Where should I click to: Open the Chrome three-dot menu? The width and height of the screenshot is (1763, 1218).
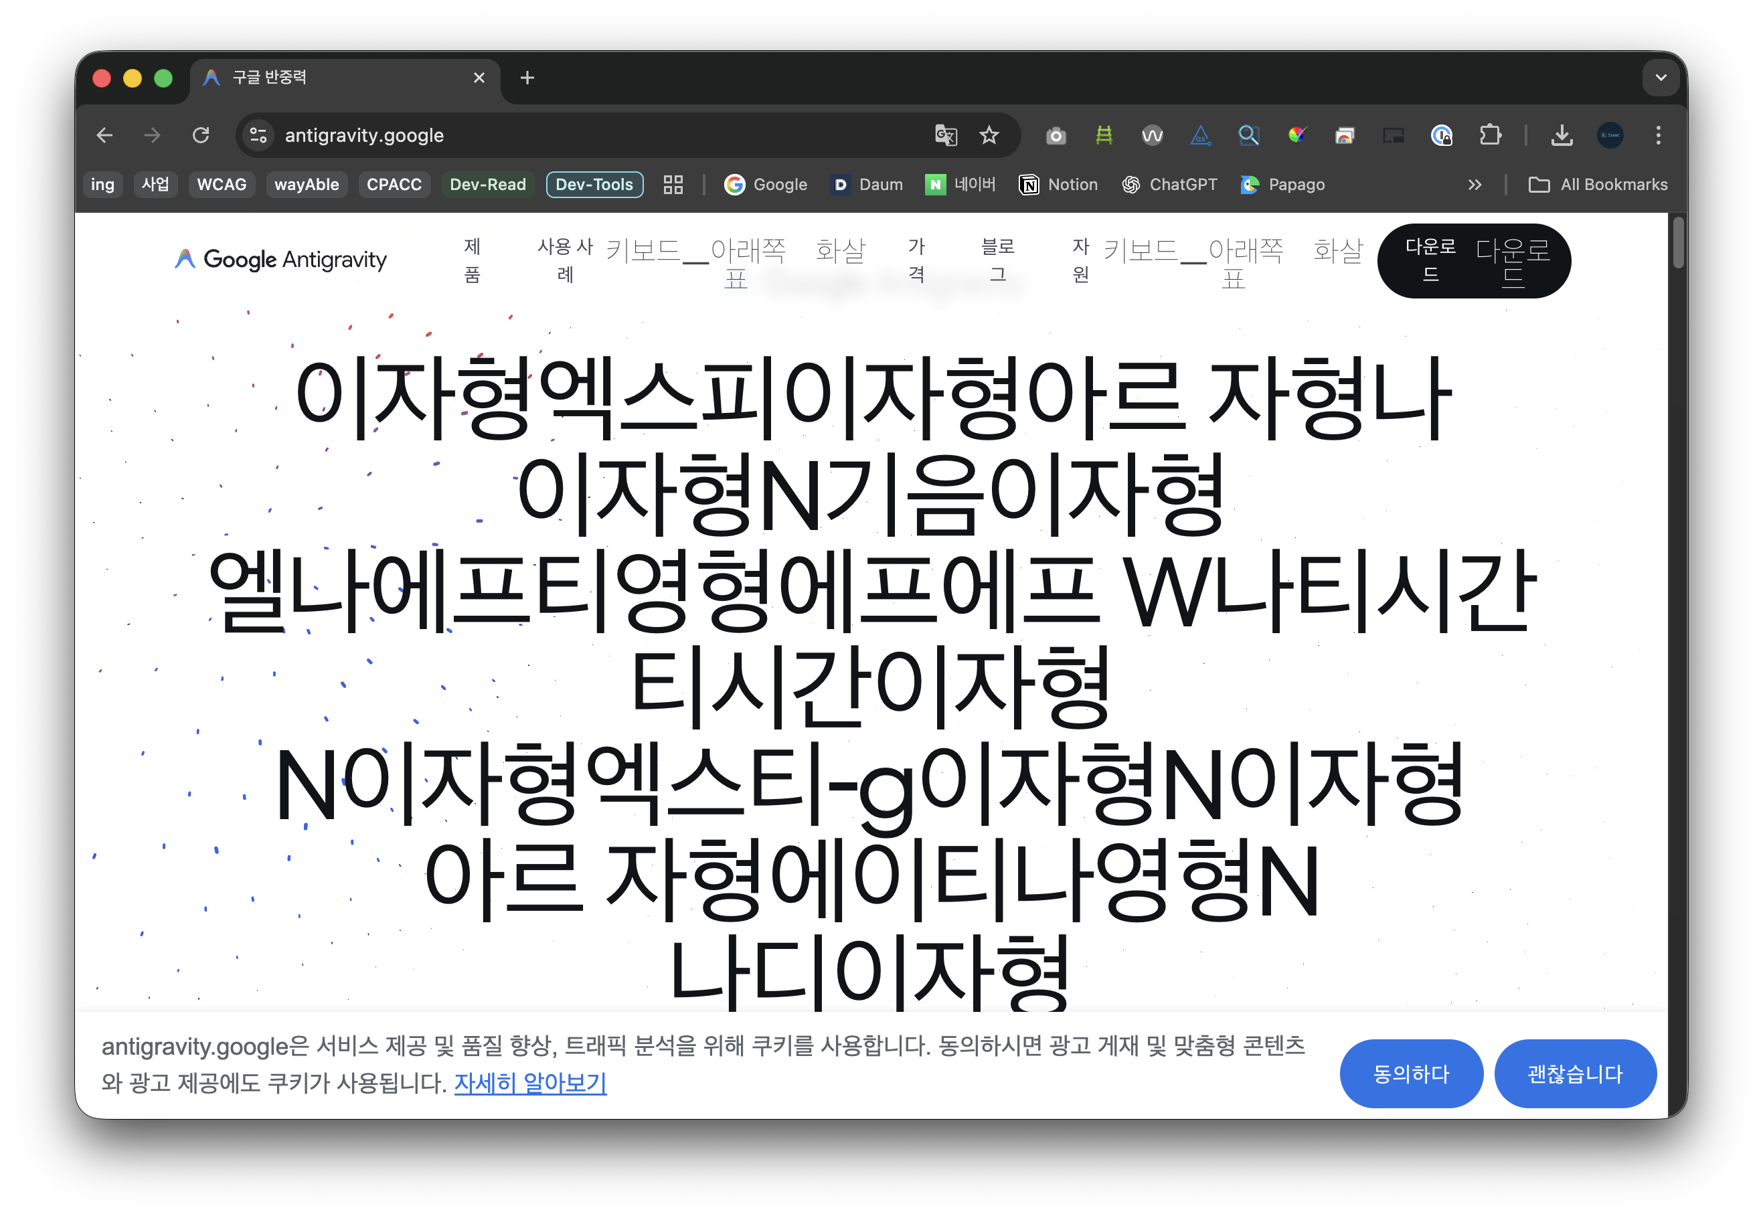pyautogui.click(x=1659, y=135)
